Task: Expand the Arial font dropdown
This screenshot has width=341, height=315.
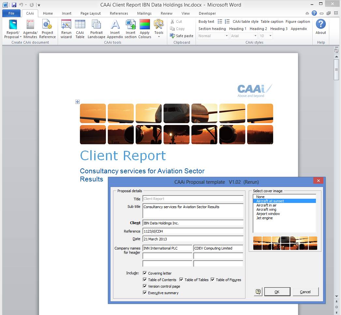Action: pos(255,36)
